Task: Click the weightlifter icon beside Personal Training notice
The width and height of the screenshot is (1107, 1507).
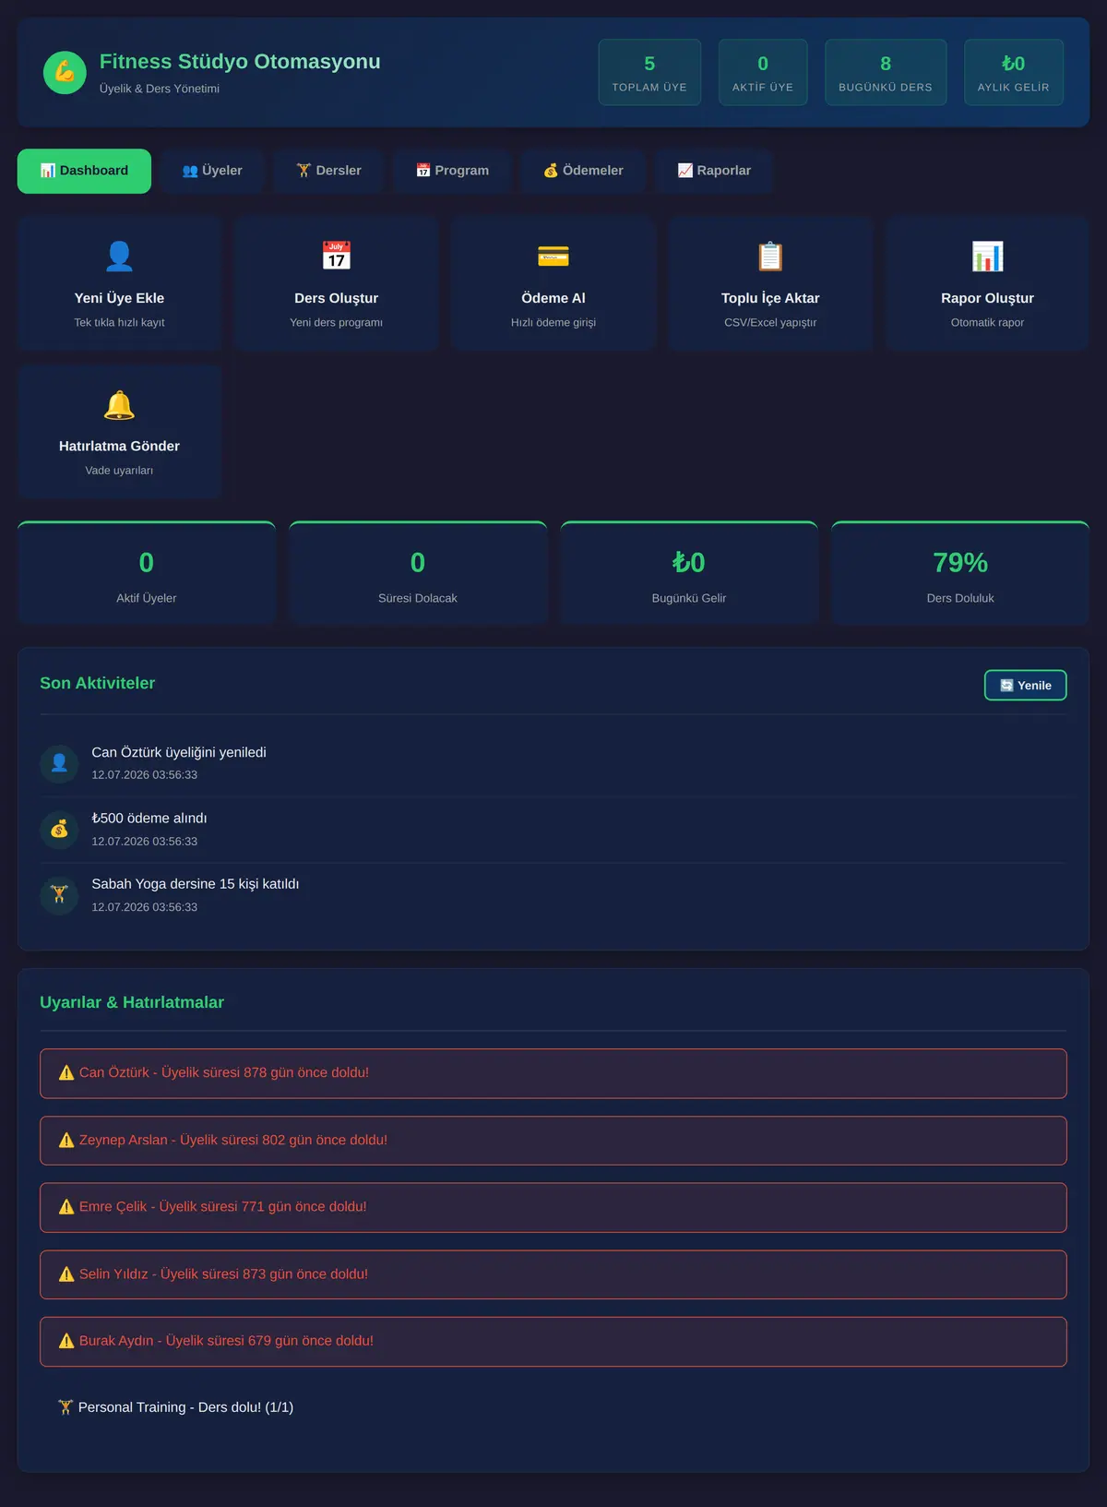Action: coord(65,1407)
